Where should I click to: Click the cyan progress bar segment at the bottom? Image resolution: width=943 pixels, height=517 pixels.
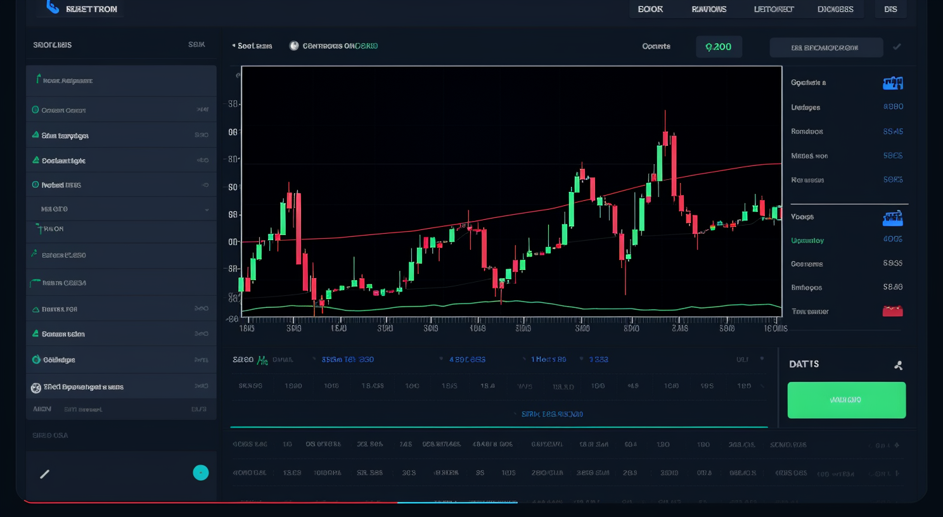point(458,502)
